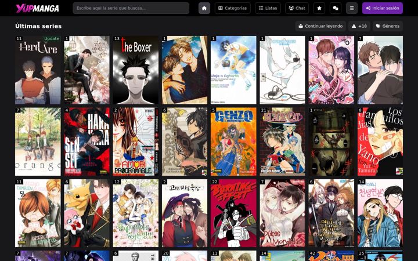Open the cover with couple in purple hat

185,213
